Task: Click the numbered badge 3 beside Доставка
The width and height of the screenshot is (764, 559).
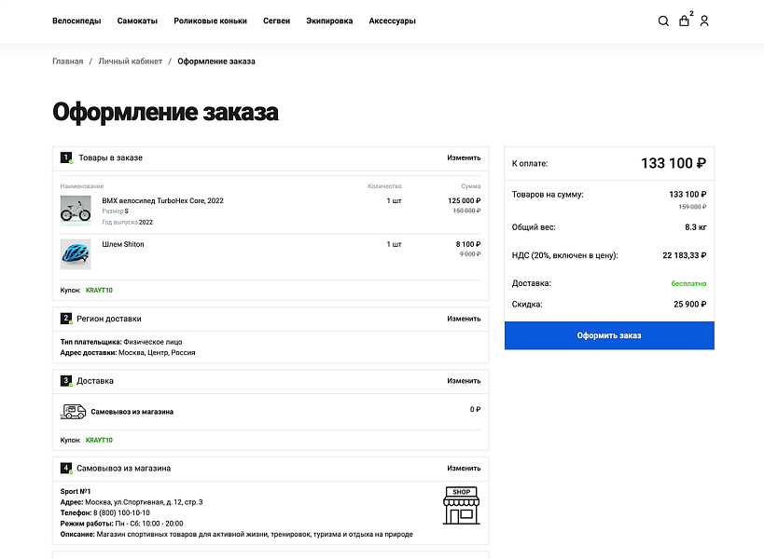Action: click(x=64, y=380)
